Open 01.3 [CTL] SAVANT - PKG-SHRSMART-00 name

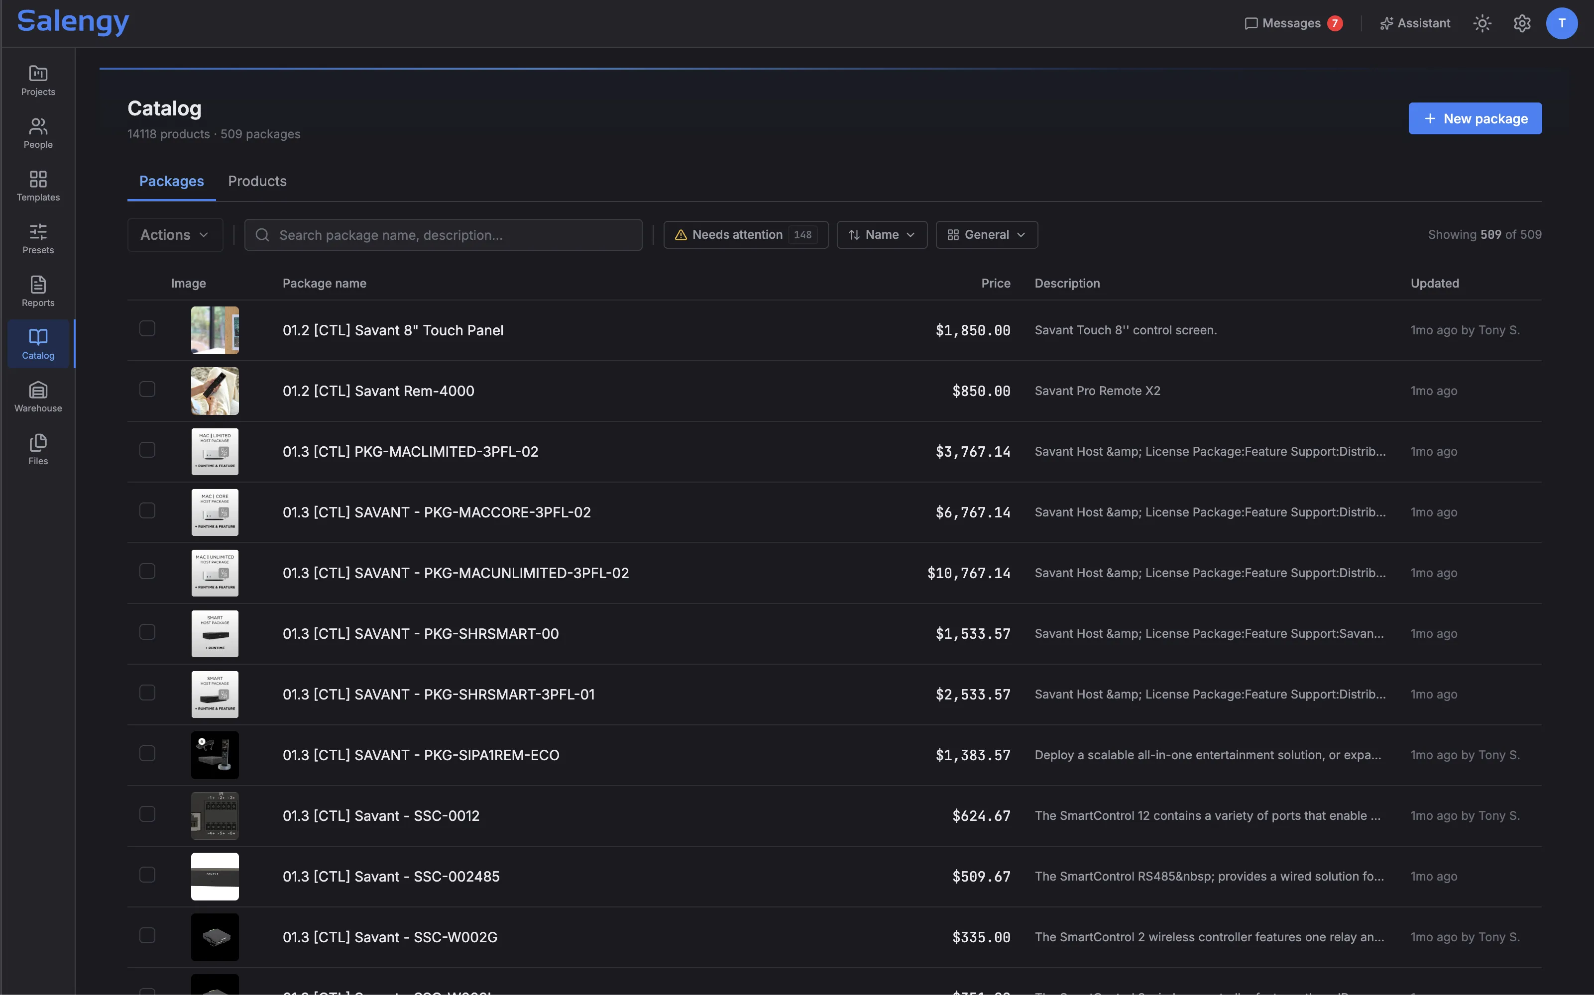click(x=421, y=634)
